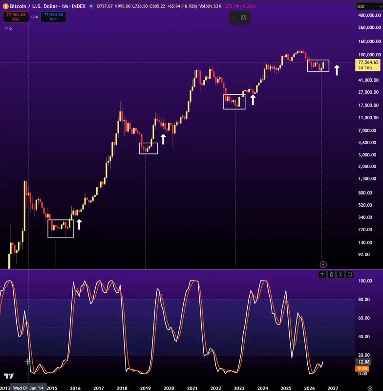This screenshot has height=391, width=383.
Task: Delete the indicator pane with trash icon
Action: pyautogui.click(x=331, y=275)
